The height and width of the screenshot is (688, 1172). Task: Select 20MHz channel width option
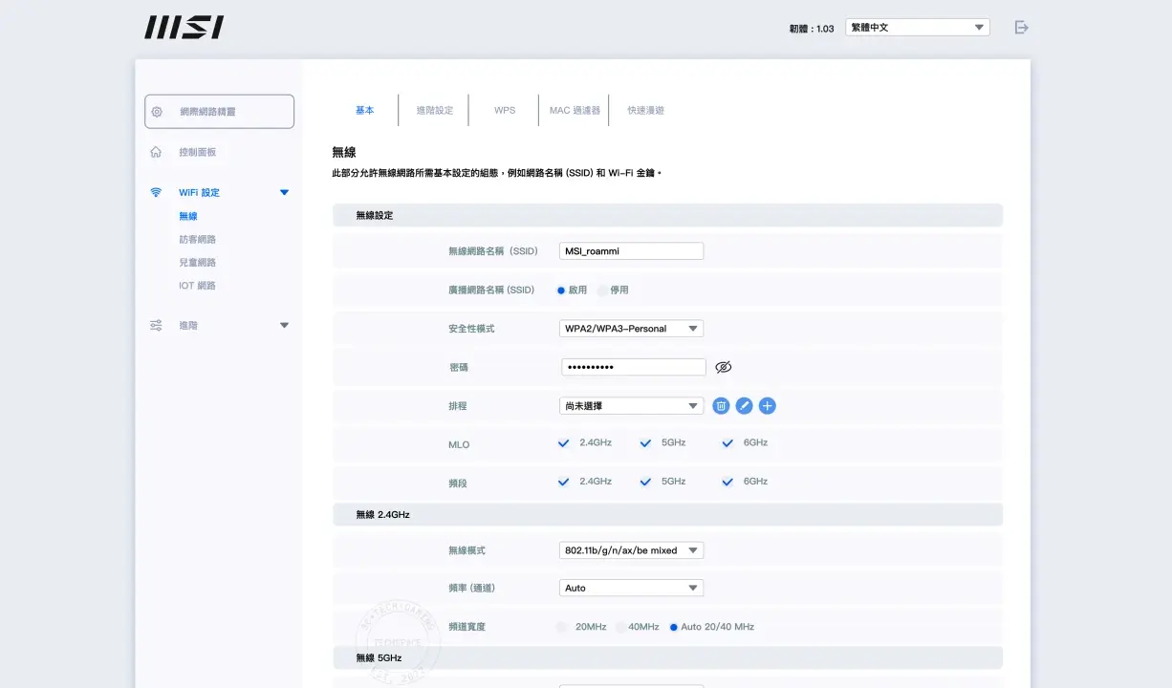(562, 627)
